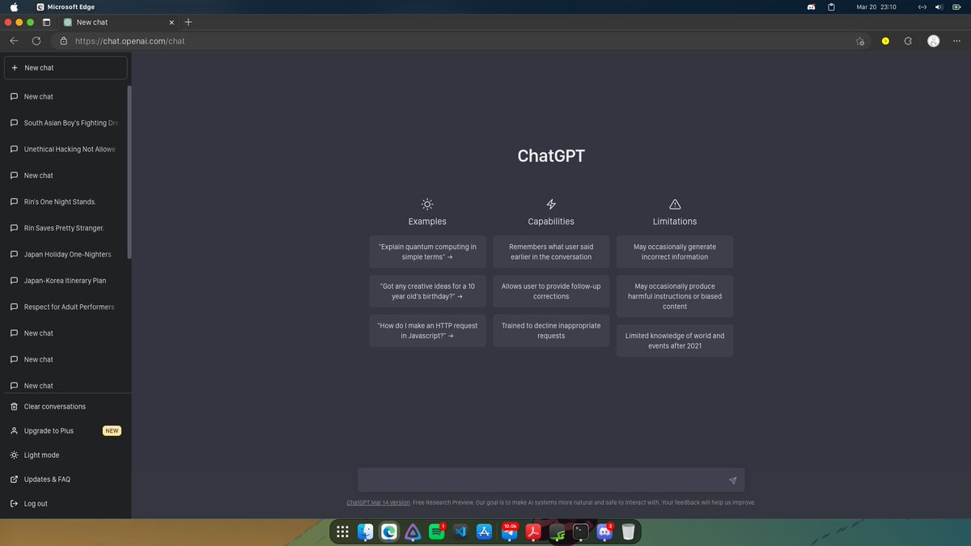Open the Rin's One Night Stands chat

[65, 201]
